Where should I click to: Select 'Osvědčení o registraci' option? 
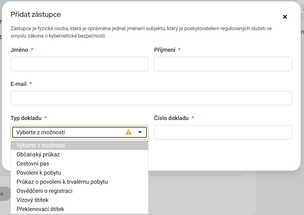click(x=44, y=191)
